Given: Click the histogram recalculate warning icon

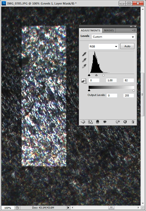Looking at the screenshot, I should click(x=84, y=81).
